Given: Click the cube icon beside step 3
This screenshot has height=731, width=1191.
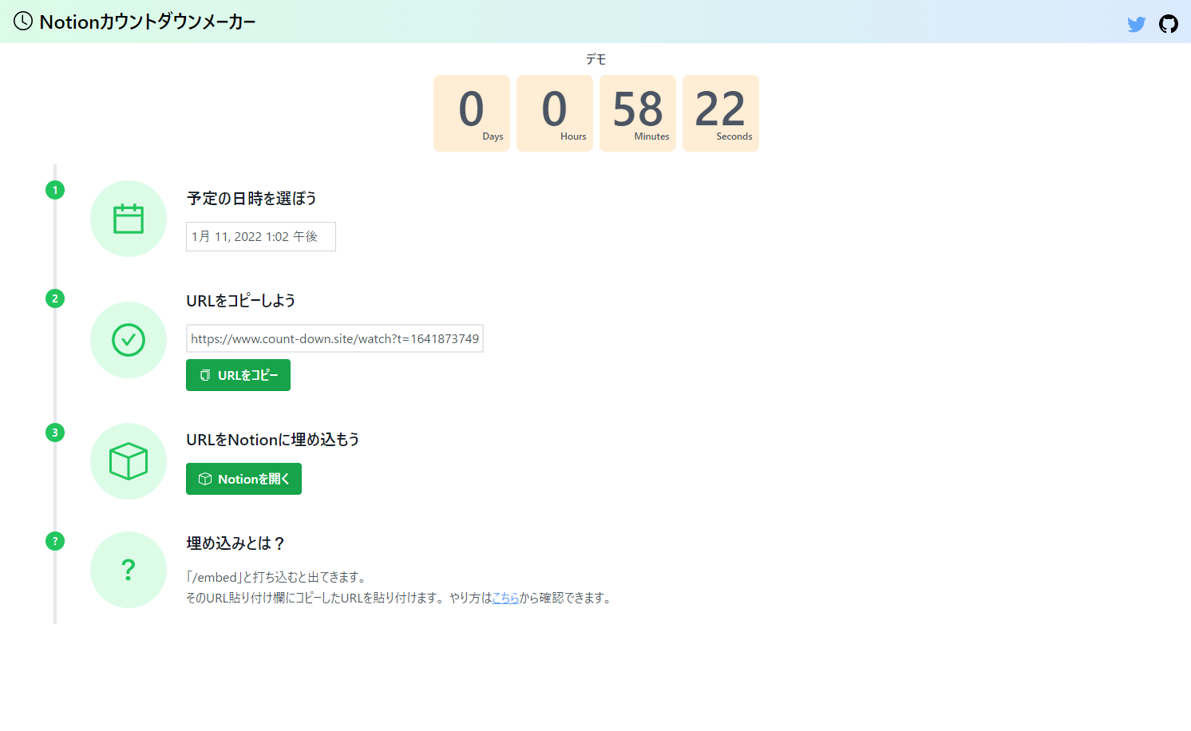Looking at the screenshot, I should (128, 460).
